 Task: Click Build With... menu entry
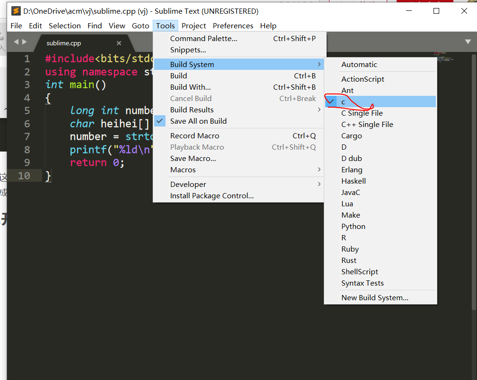239,87
